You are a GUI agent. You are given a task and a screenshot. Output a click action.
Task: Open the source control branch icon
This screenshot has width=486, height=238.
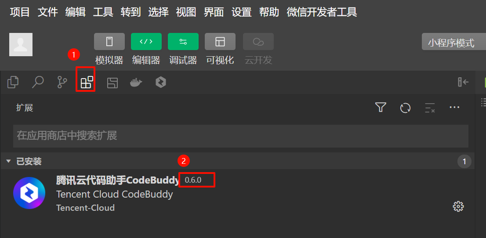coord(62,83)
